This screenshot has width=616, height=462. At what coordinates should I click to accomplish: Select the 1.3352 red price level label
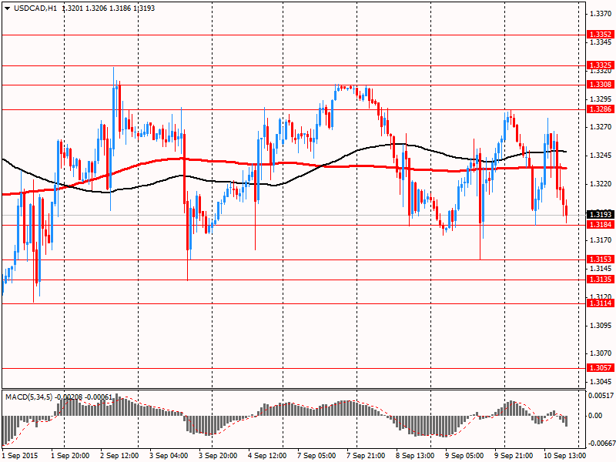[601, 35]
